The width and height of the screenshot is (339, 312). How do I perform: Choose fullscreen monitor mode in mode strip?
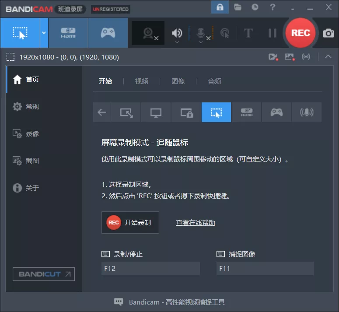[156, 112]
